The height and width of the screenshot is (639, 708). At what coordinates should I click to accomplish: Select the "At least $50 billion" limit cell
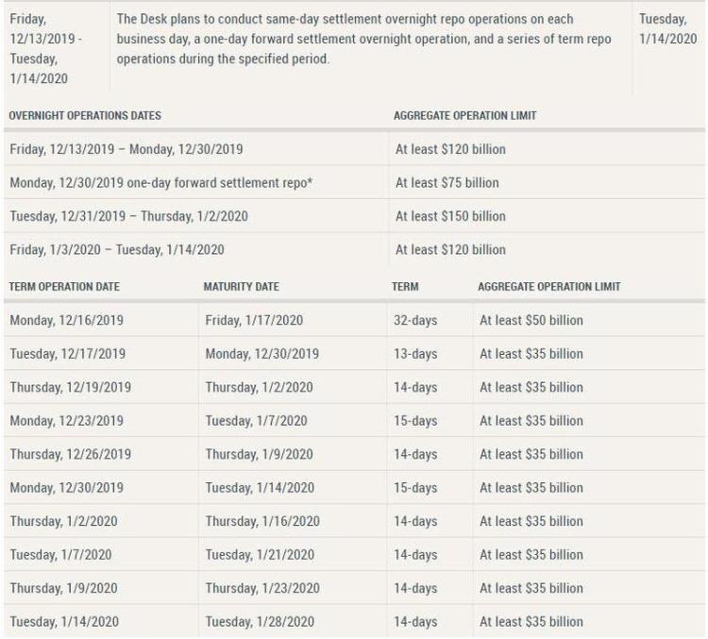pos(531,320)
